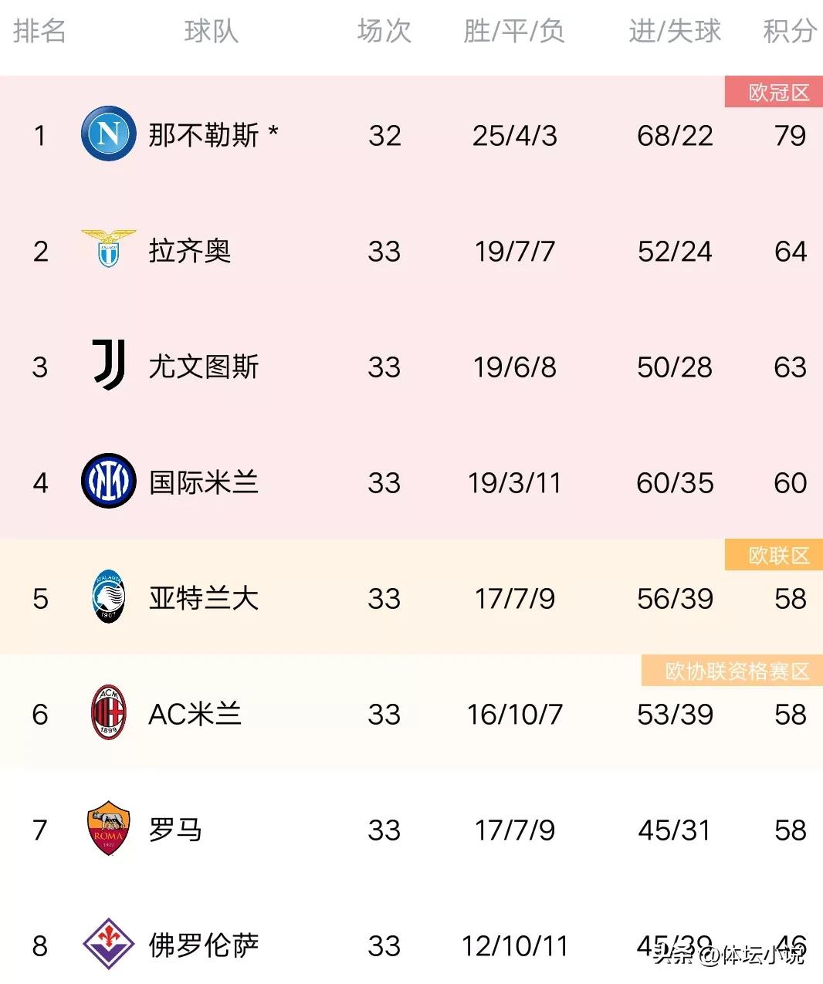Select the 积分 column header
Viewport: 823px width, 984px height.
click(x=789, y=32)
